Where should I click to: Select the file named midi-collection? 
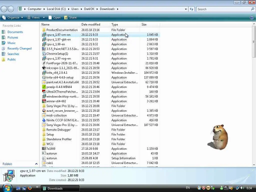(x=56, y=115)
